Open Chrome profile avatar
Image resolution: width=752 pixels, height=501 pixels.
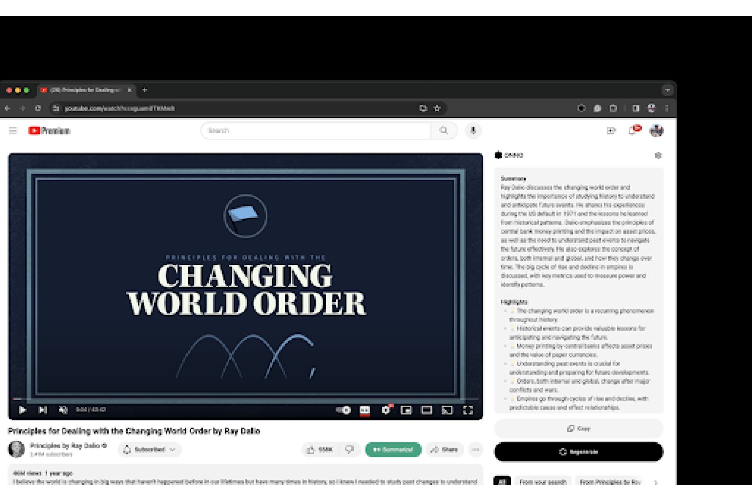[651, 108]
